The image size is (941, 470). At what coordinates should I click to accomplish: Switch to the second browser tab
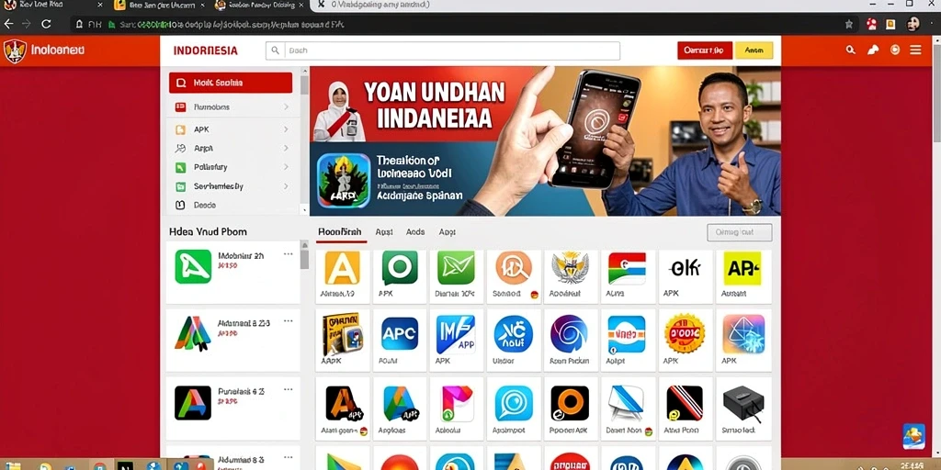(x=157, y=6)
